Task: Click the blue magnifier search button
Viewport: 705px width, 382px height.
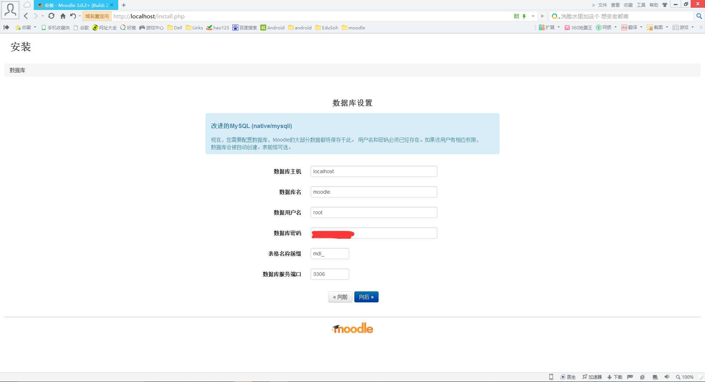Action: pos(699,16)
